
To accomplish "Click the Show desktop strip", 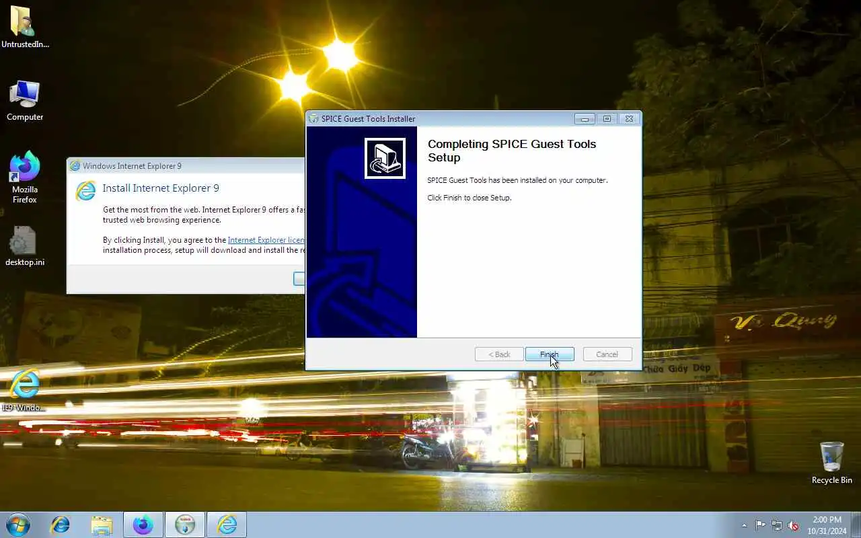I will point(856,525).
